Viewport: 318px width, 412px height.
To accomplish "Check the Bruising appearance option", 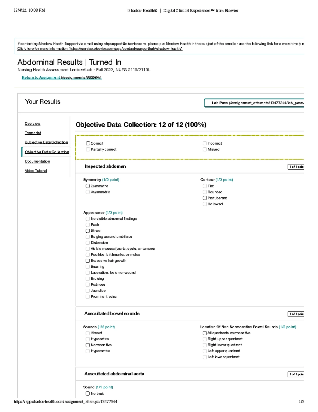I will [x=88, y=278].
